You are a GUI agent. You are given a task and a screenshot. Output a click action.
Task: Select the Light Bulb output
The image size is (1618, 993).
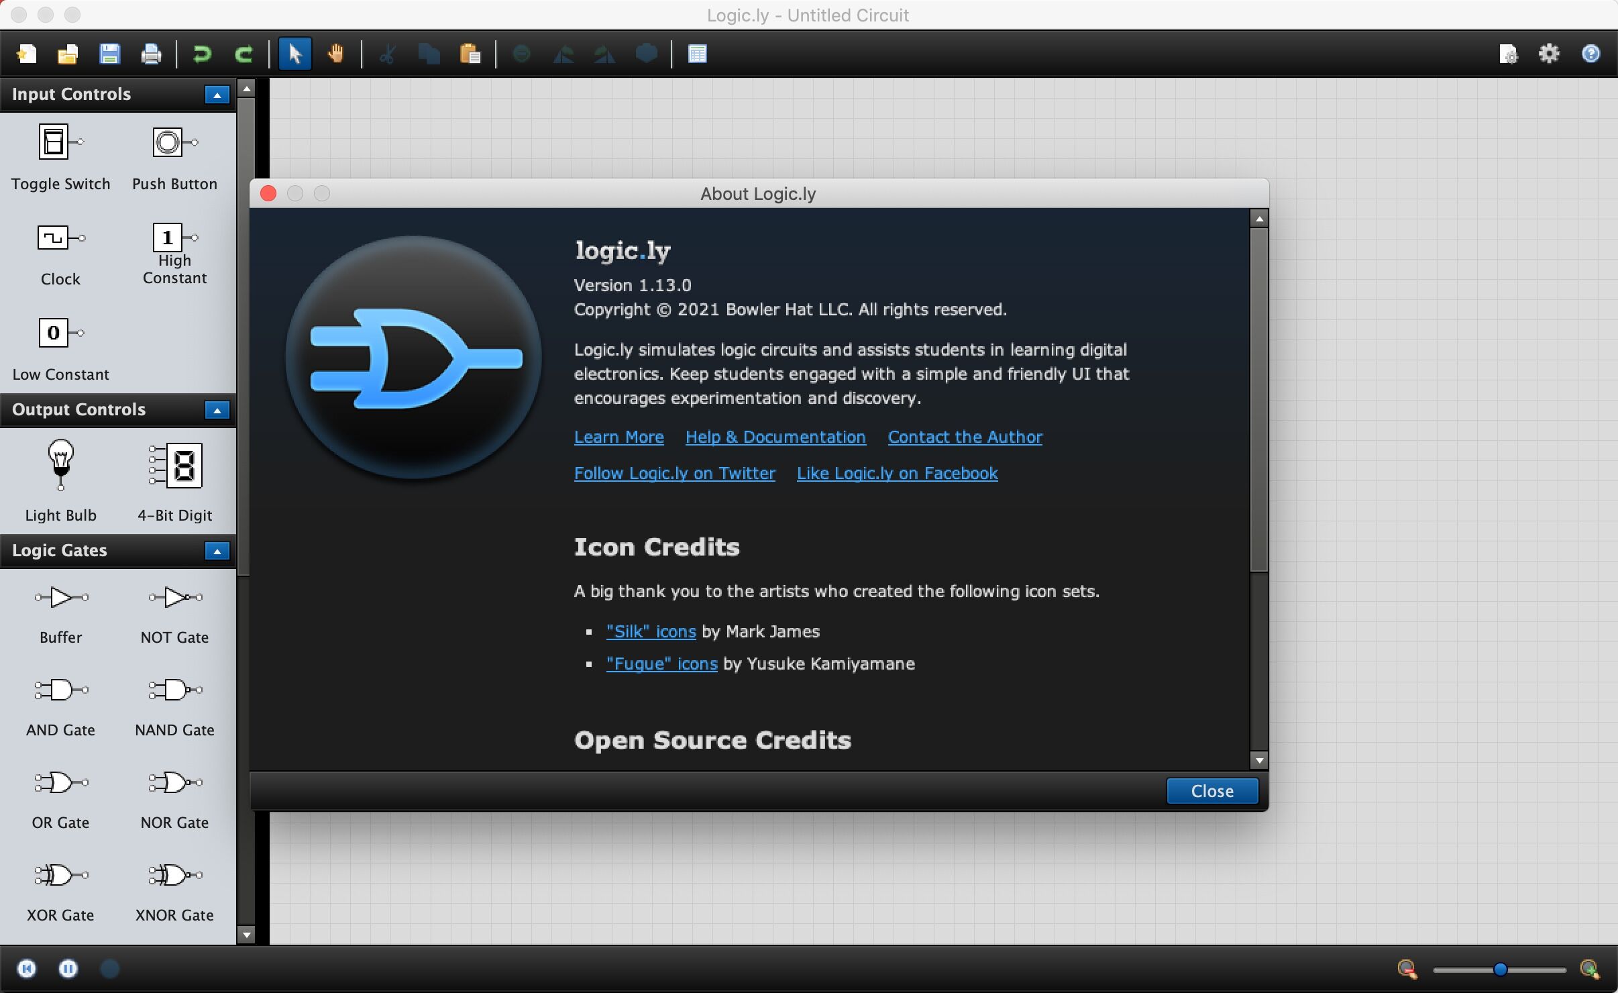click(60, 480)
